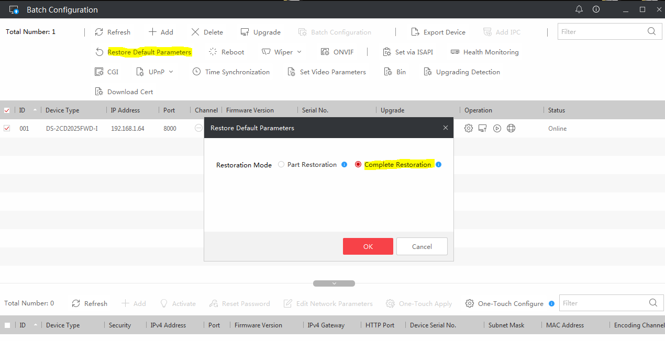
Task: Select the Complete Restoration radio button
Action: [358, 165]
